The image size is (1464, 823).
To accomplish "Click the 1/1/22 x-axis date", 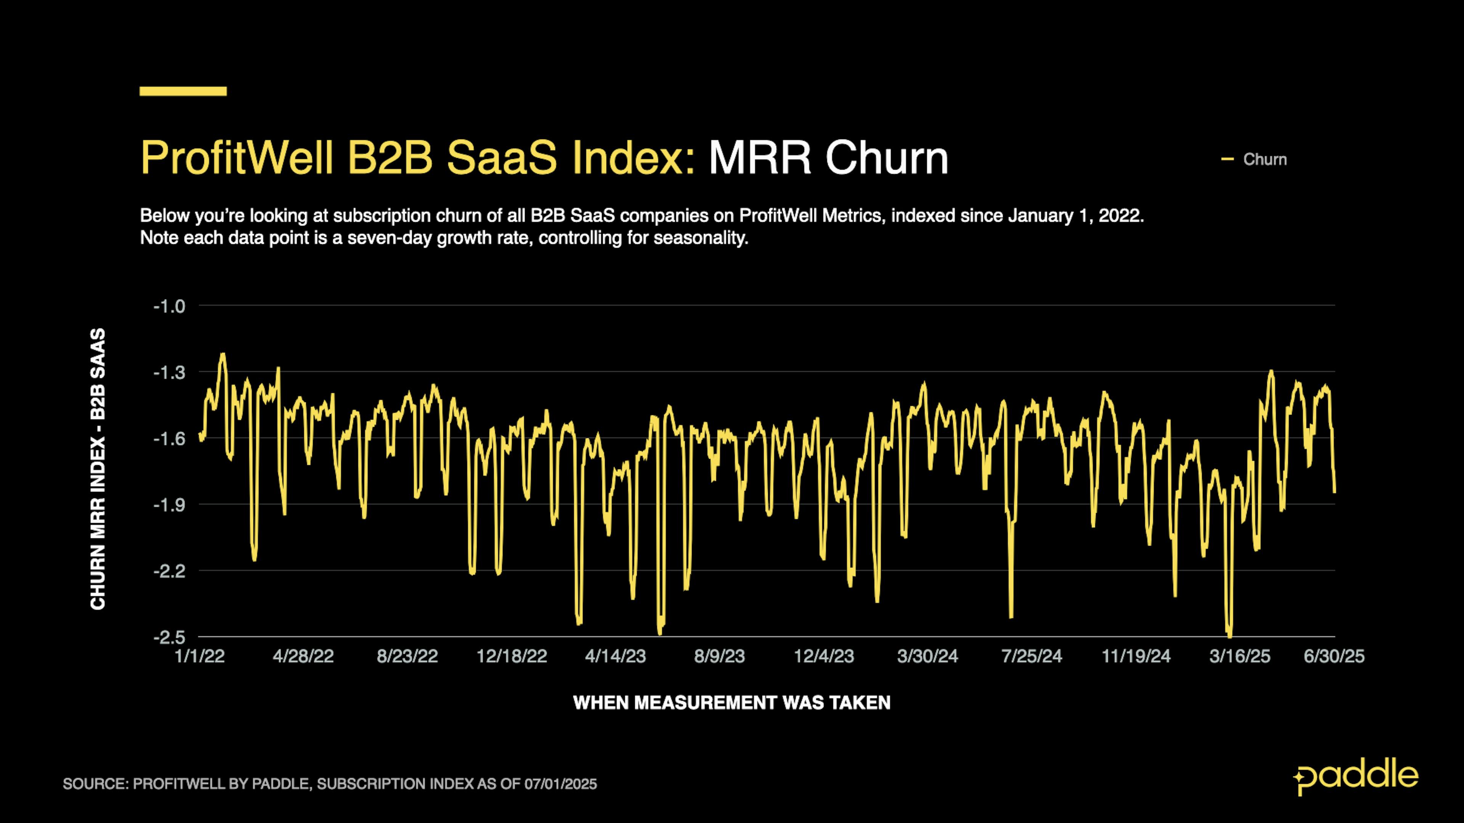I will (199, 656).
